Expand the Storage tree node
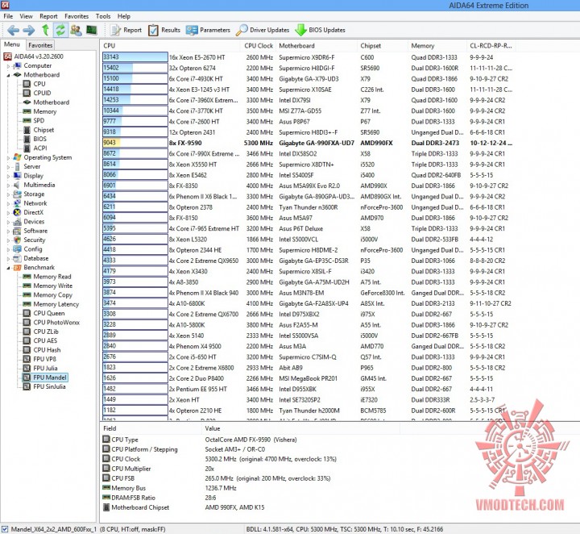The height and width of the screenshot is (534, 580). [9, 194]
